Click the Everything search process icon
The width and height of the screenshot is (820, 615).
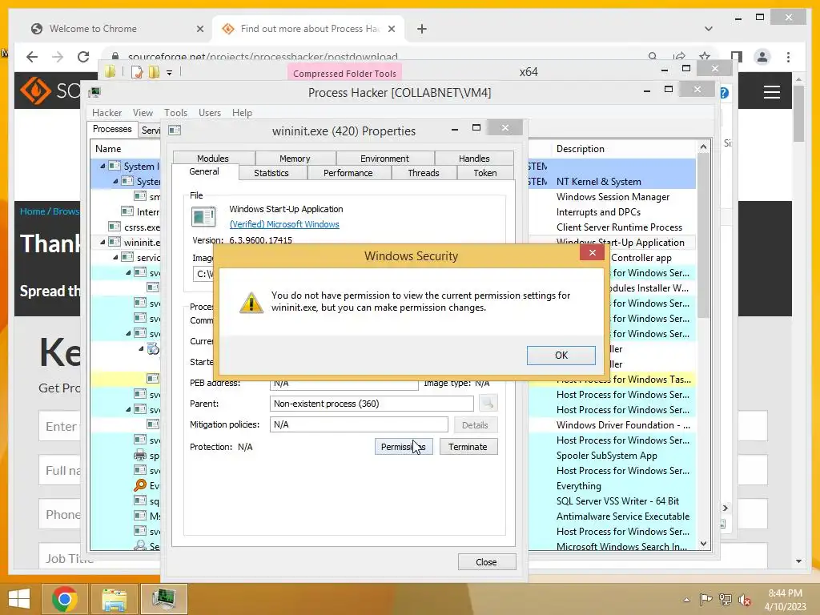[140, 485]
